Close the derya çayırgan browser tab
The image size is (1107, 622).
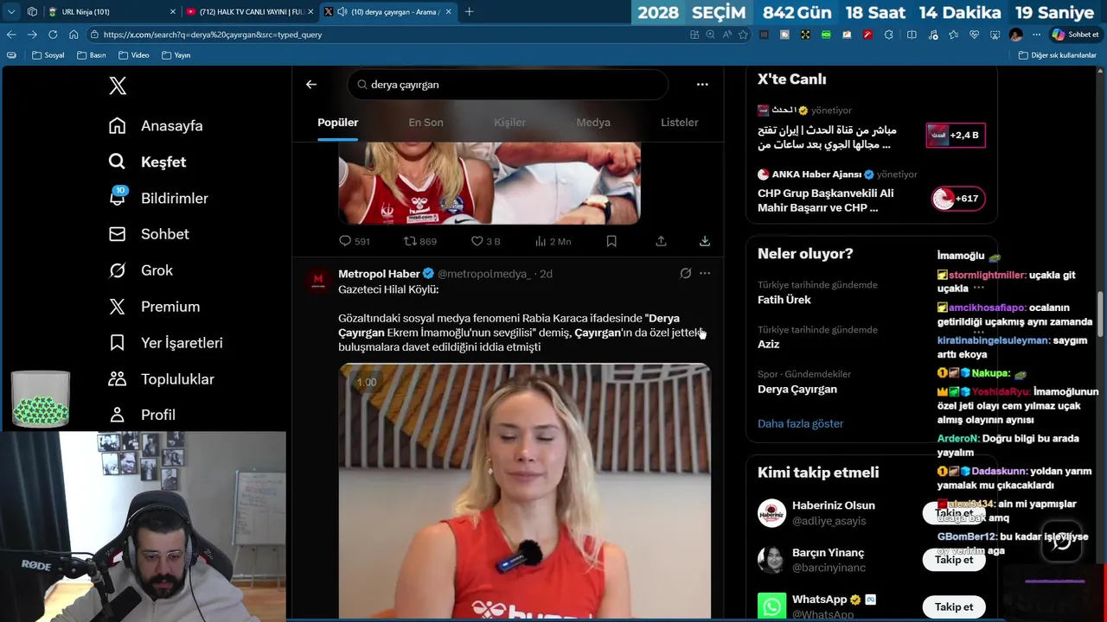tap(448, 12)
